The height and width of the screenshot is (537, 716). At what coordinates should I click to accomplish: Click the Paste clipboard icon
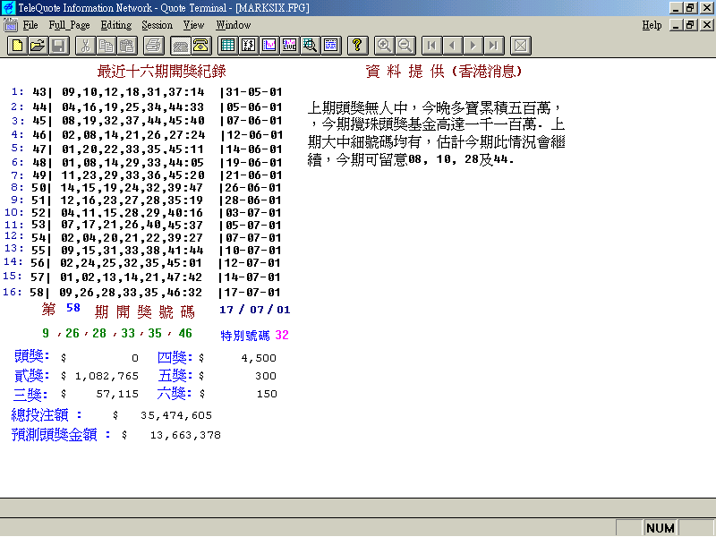click(x=126, y=46)
